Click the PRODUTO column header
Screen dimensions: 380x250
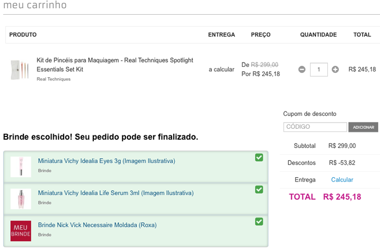pos(23,35)
